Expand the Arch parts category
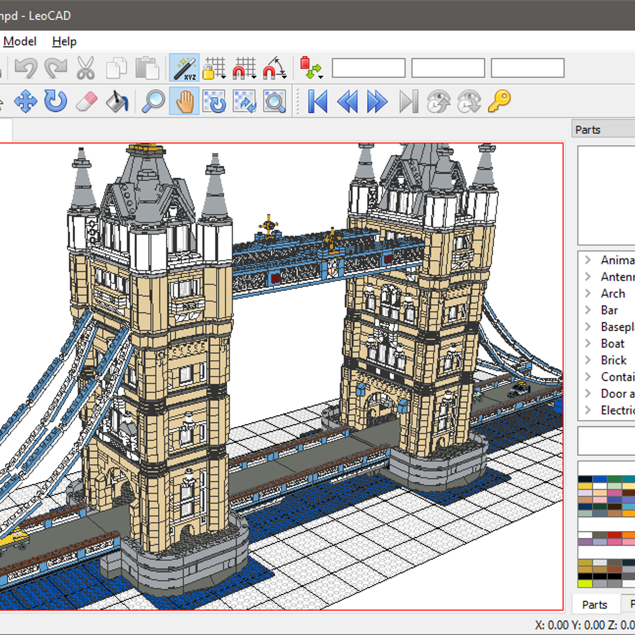This screenshot has width=635, height=635. [588, 293]
